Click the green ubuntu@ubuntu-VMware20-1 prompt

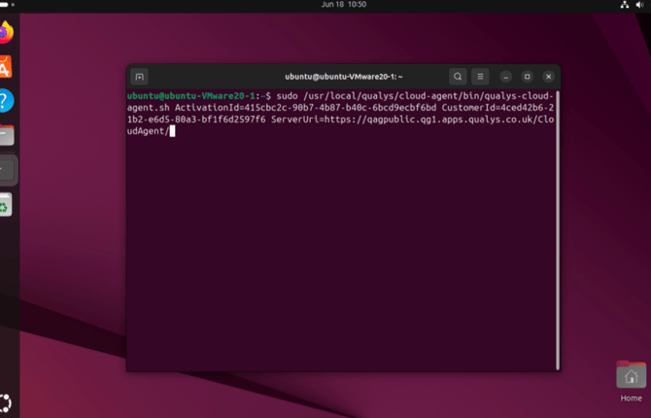(191, 96)
